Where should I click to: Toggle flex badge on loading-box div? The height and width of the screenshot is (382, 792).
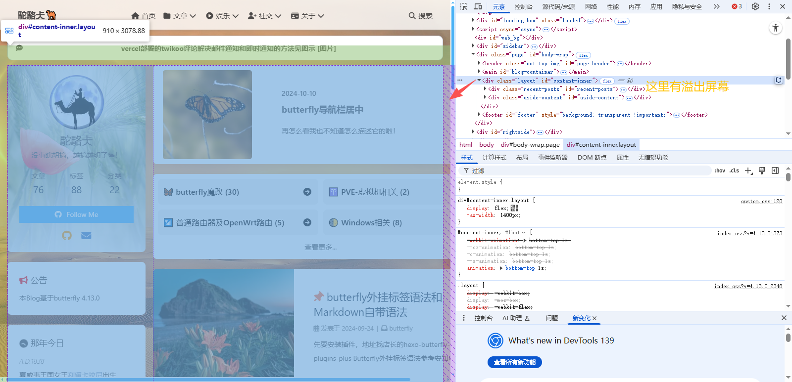(622, 21)
